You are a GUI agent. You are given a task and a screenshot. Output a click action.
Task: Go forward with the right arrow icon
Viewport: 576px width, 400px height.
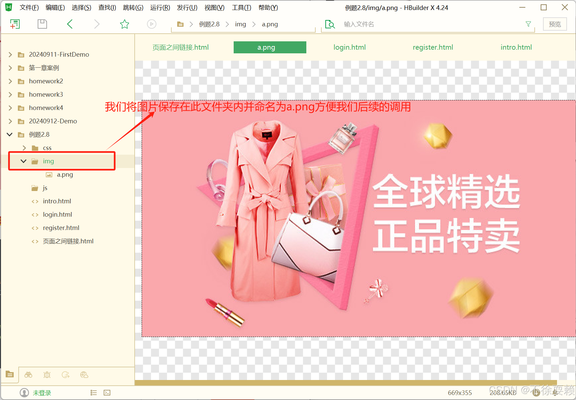[x=97, y=24]
